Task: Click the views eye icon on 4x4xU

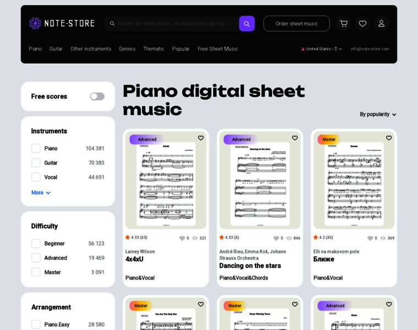Action: (195, 238)
